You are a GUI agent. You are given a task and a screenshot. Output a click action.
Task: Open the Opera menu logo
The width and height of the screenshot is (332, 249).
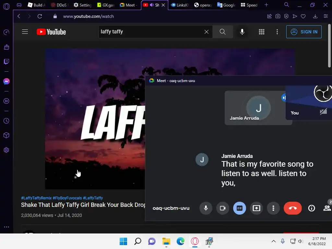(6, 6)
